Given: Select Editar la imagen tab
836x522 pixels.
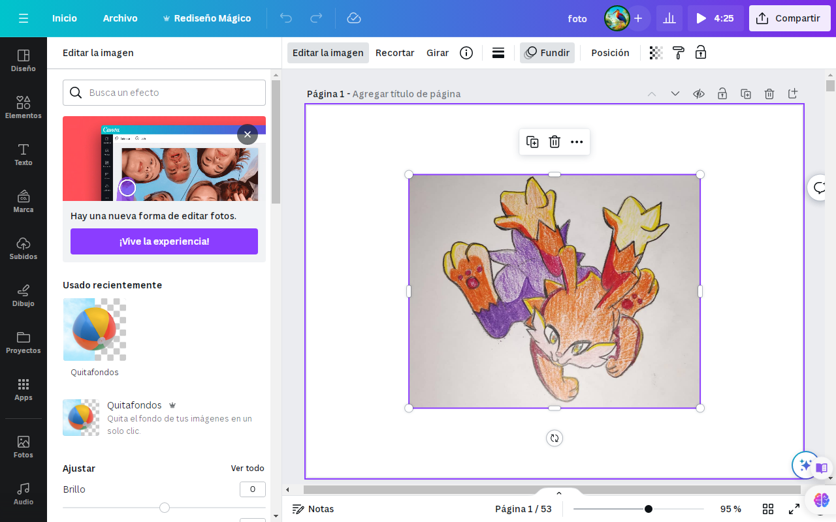Looking at the screenshot, I should (328, 53).
